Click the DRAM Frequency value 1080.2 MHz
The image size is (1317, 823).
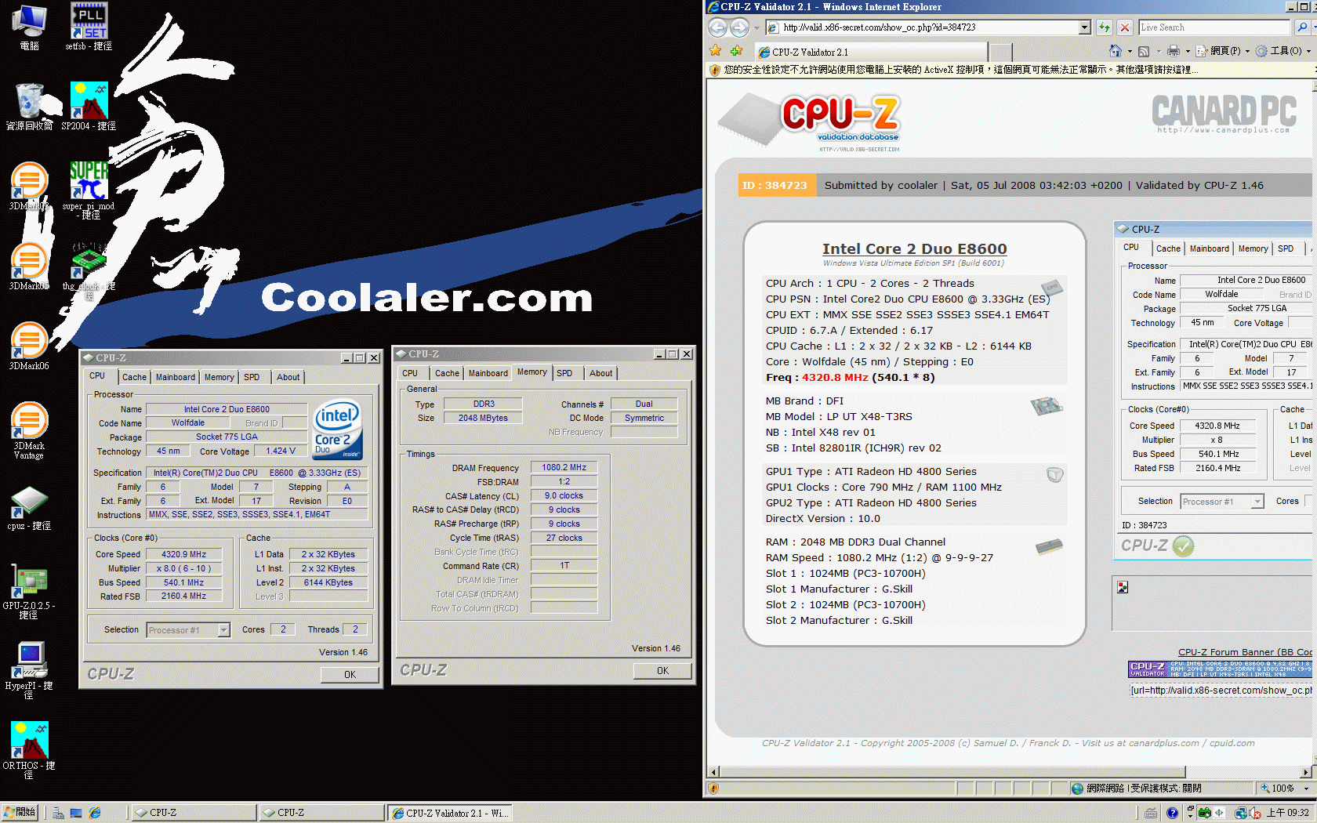pos(564,467)
